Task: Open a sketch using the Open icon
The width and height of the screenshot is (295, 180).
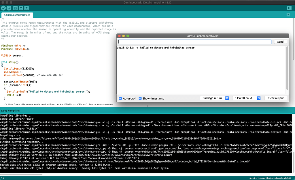Action: 21,8
